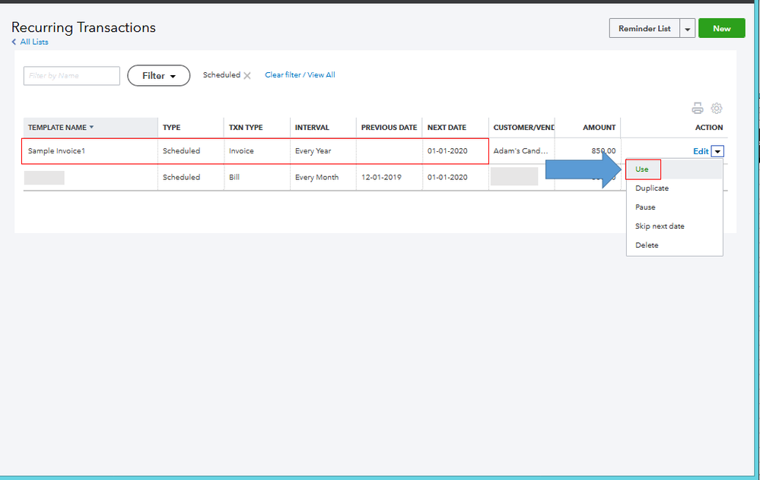Click the Invoice transaction type cell

point(241,151)
